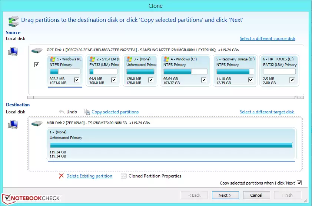Viewport: 312px width, 206px height.
Task: Click the '66.64 GB' used size value
Action: 170,79
